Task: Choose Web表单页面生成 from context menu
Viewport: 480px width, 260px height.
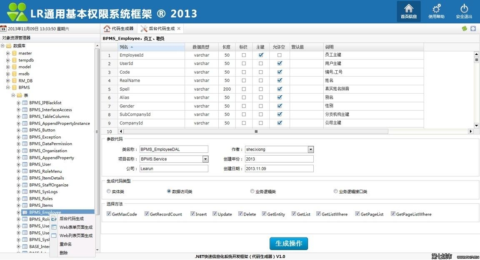Action: pos(76,227)
